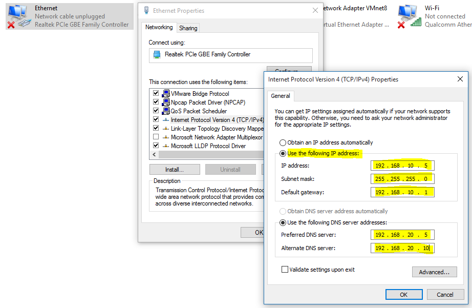Select Obtain an IP address automatically

283,143
